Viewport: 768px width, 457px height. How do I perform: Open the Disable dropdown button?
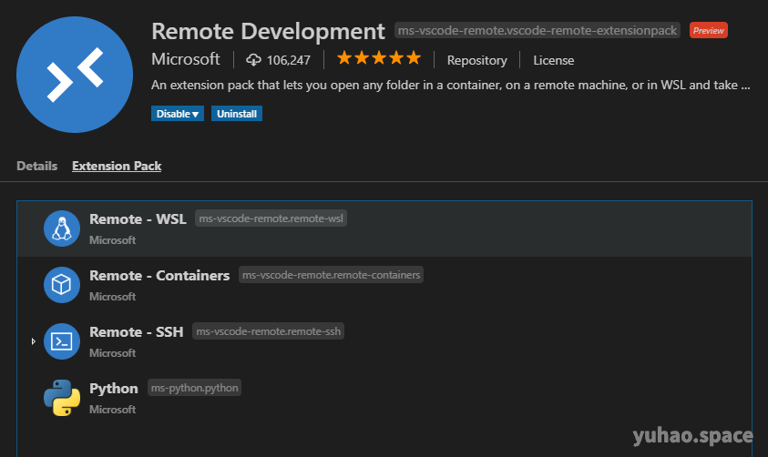(178, 114)
